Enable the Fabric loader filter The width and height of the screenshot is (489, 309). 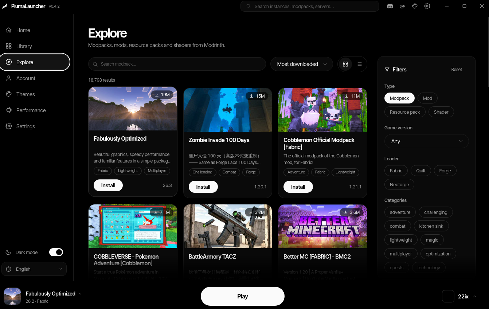point(396,171)
